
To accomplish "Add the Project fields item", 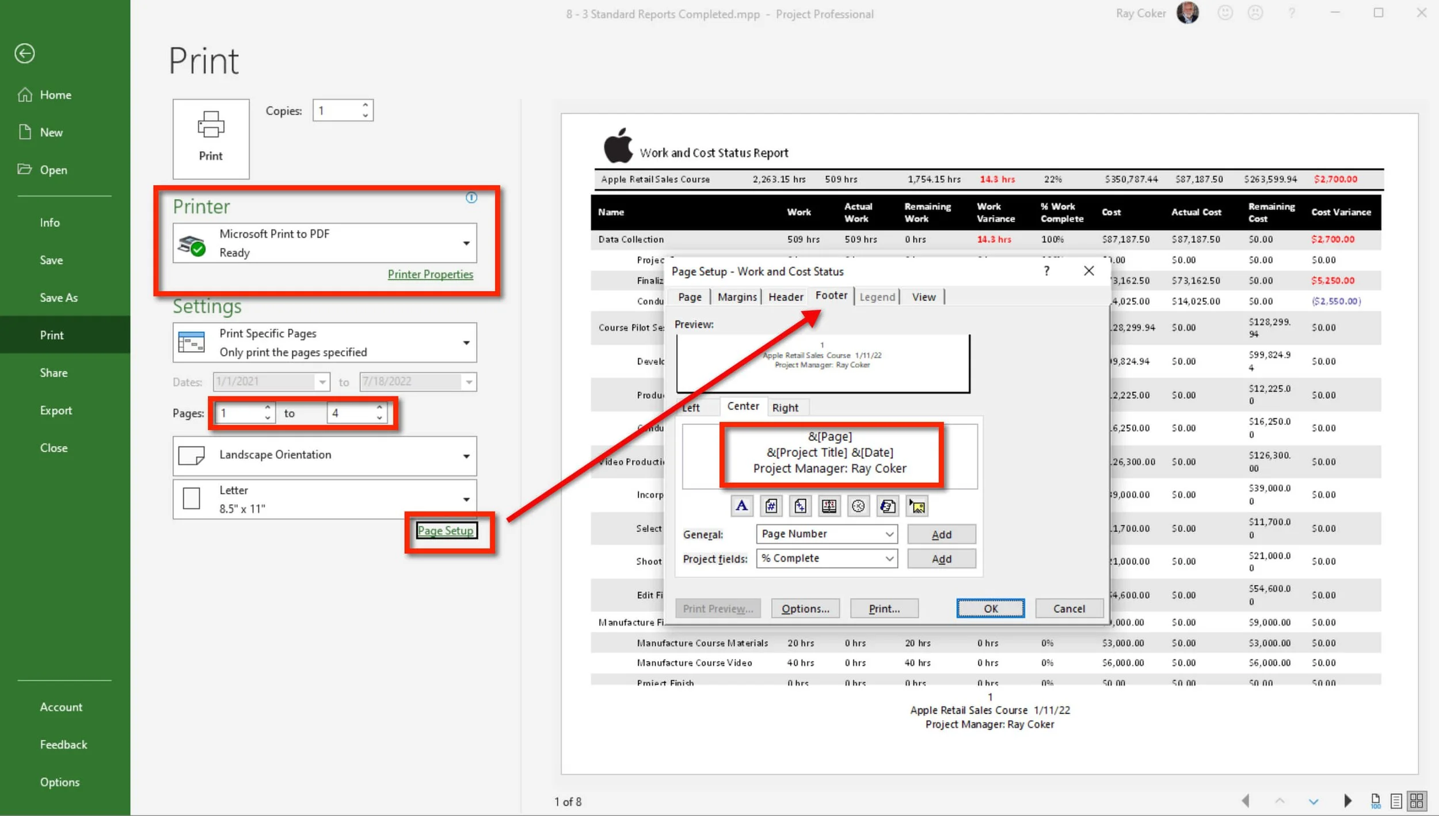I will tap(941, 559).
